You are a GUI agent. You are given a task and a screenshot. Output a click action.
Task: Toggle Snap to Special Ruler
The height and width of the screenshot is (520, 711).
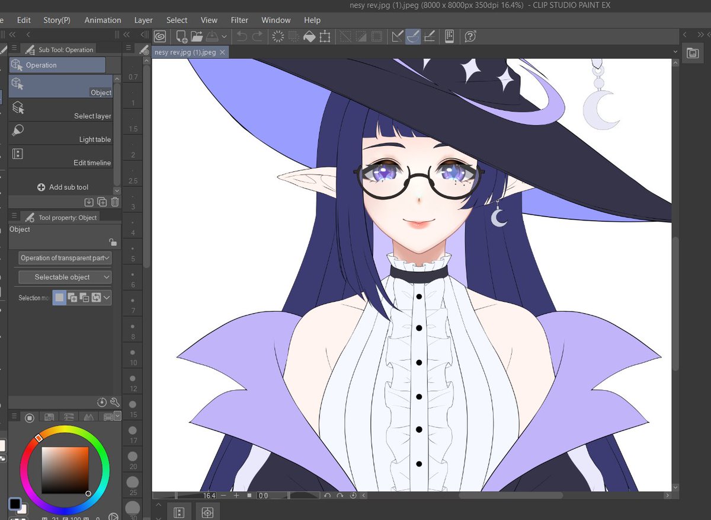414,36
